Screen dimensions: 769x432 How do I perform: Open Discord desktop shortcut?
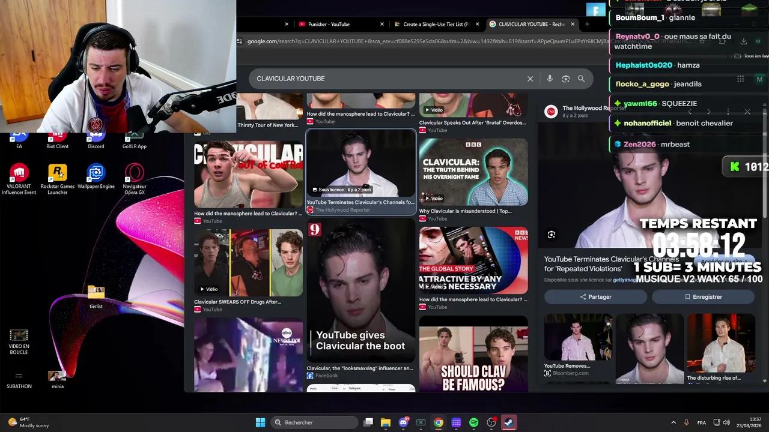96,139
